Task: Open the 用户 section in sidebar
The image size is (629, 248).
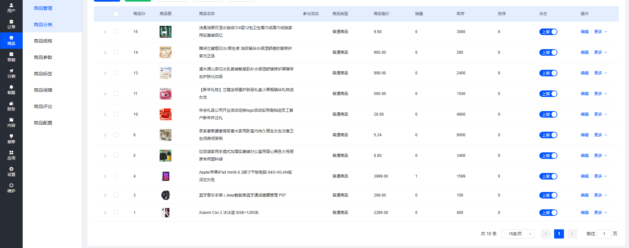Action: coord(11,8)
